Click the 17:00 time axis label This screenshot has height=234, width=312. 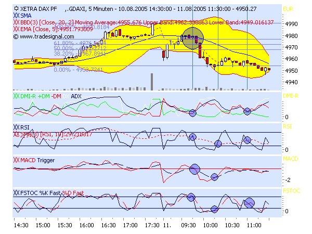(131, 225)
